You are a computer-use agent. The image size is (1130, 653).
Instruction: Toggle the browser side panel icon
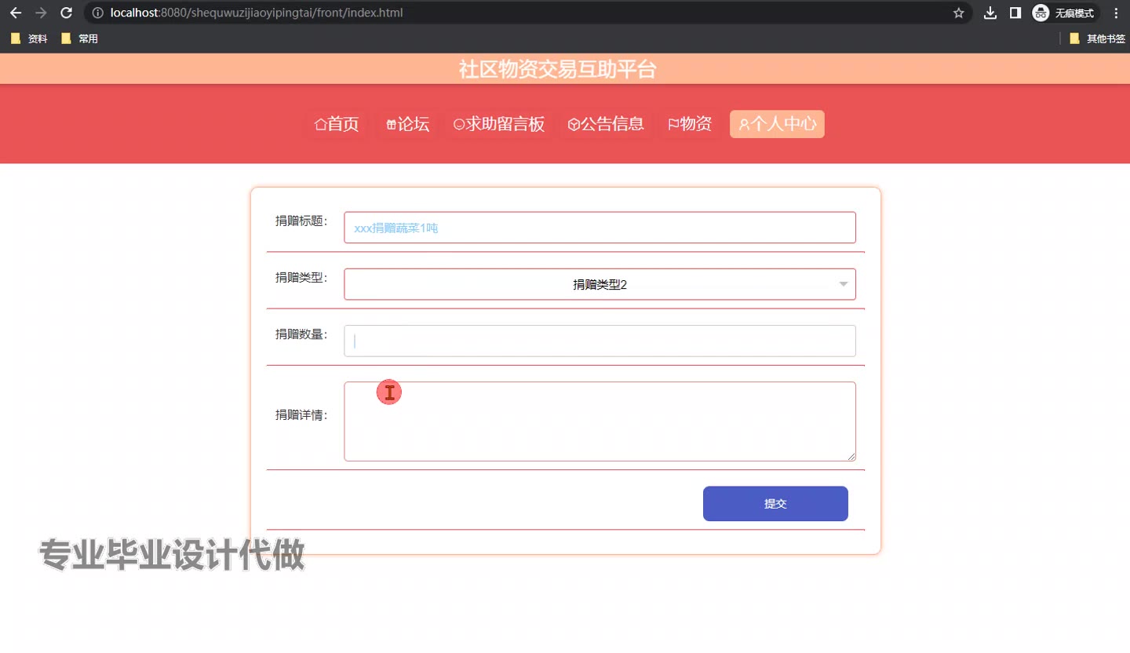click(x=1015, y=13)
